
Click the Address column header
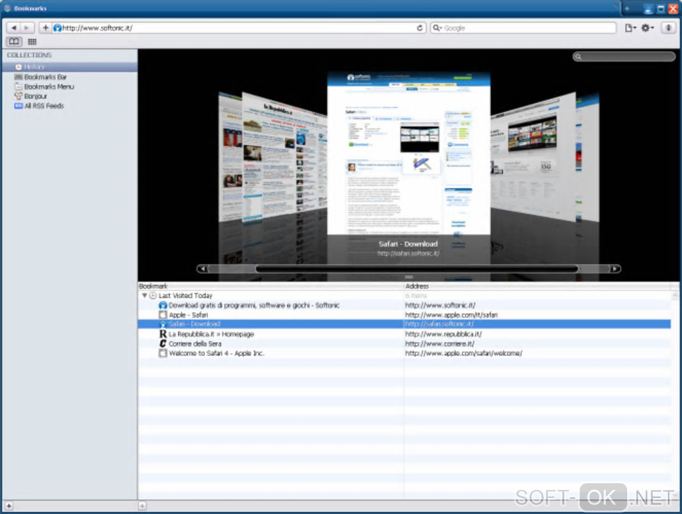(x=537, y=286)
